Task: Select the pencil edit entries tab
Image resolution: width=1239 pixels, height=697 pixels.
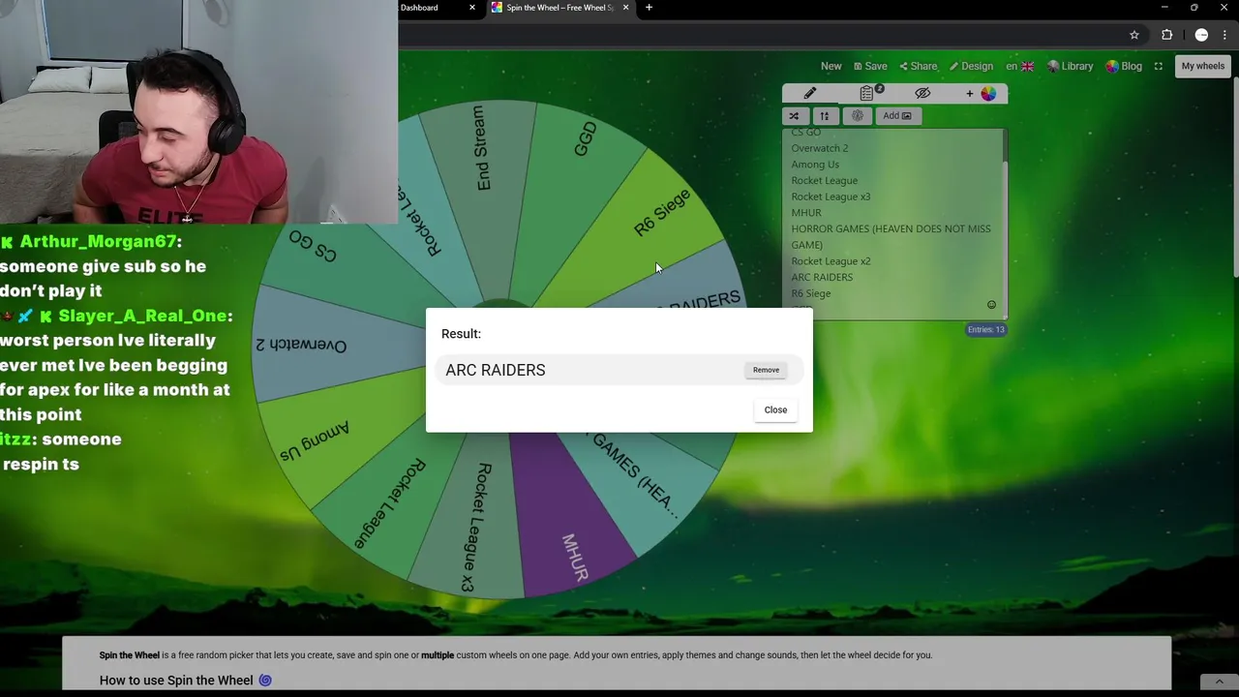Action: (x=810, y=94)
